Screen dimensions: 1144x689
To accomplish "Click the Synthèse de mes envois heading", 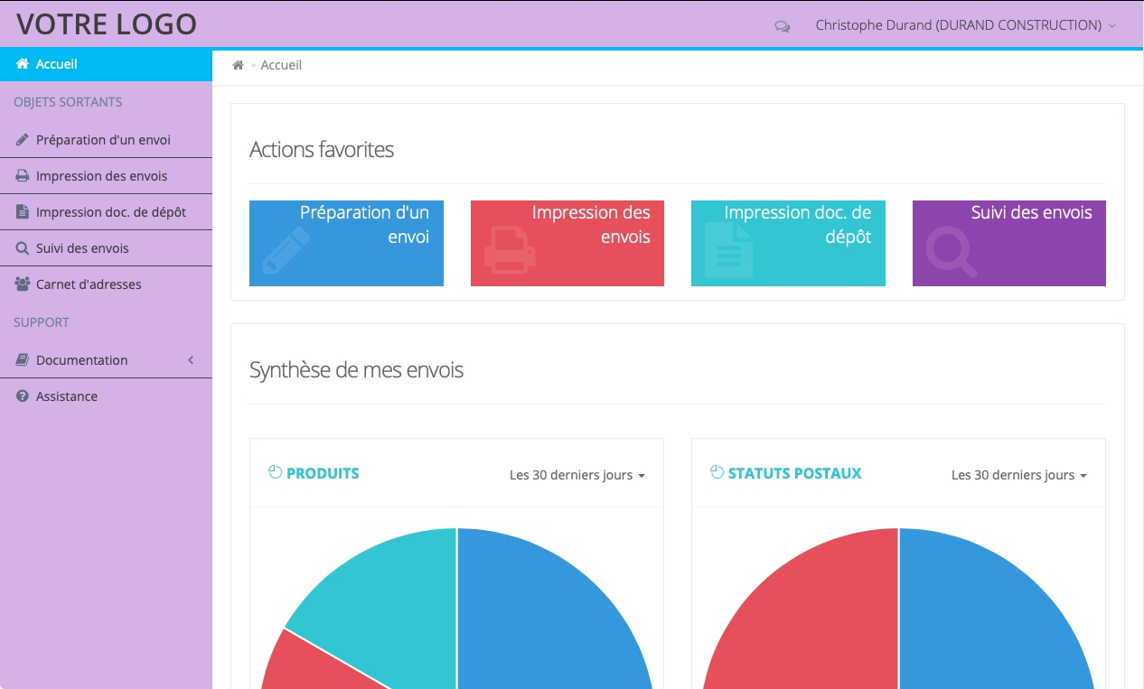I will pyautogui.click(x=356, y=370).
